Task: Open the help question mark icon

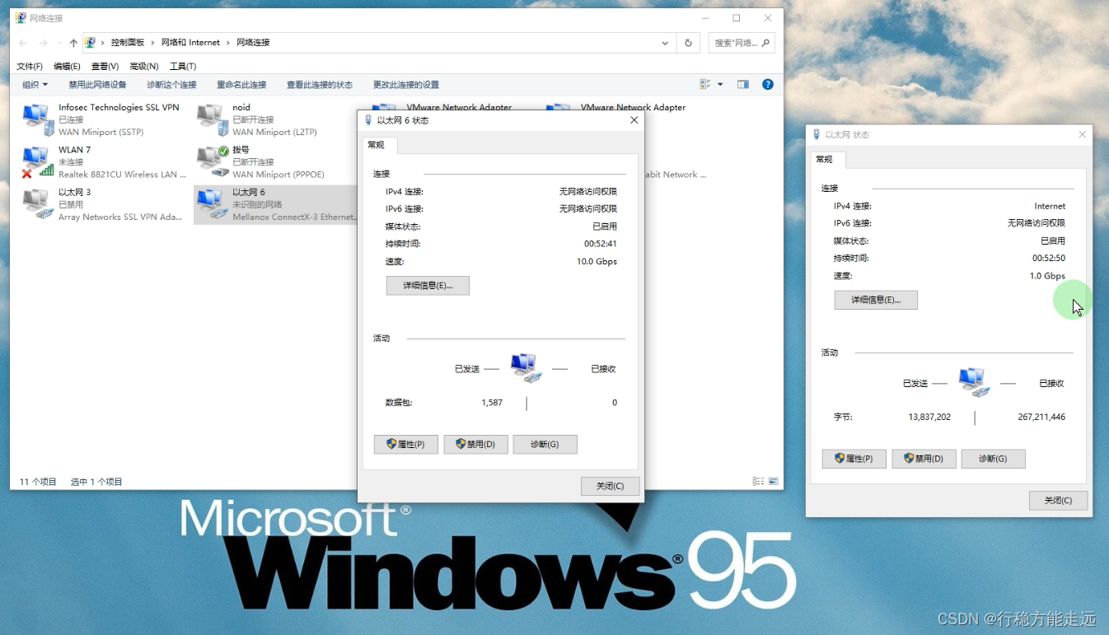Action: tap(768, 84)
